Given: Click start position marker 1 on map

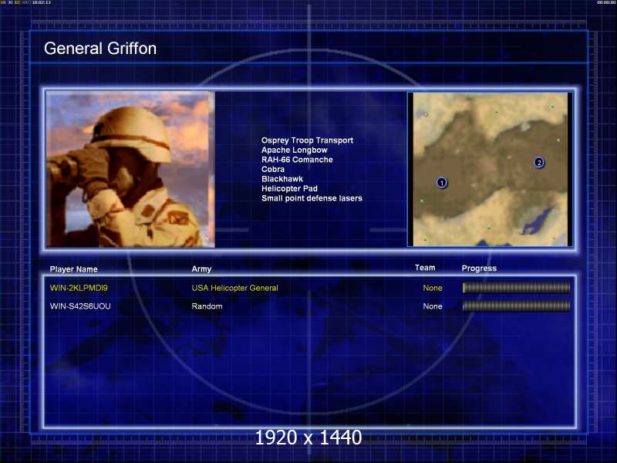Looking at the screenshot, I should click(442, 183).
